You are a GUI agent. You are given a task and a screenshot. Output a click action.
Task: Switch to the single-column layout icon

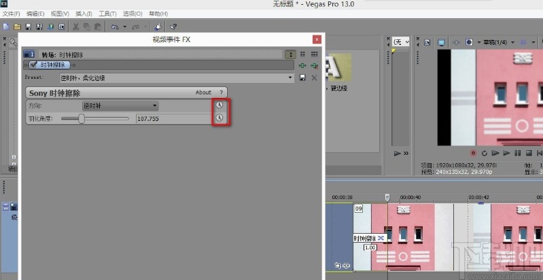pyautogui.click(x=290, y=54)
